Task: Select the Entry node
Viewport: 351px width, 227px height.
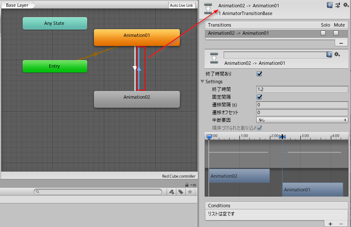Action: [x=55, y=66]
